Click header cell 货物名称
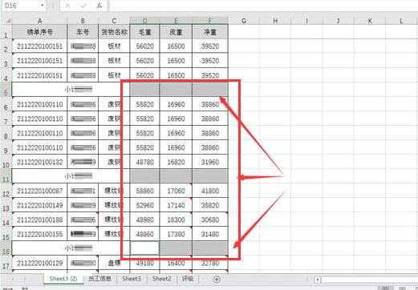The height and width of the screenshot is (290, 418). pyautogui.click(x=114, y=32)
